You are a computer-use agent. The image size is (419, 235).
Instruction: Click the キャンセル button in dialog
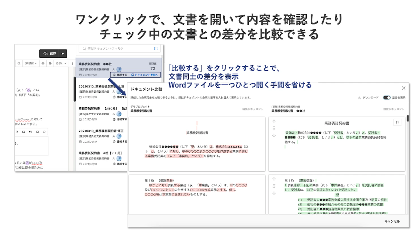coord(392,221)
